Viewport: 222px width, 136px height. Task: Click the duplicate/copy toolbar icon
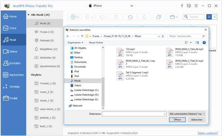159,17
